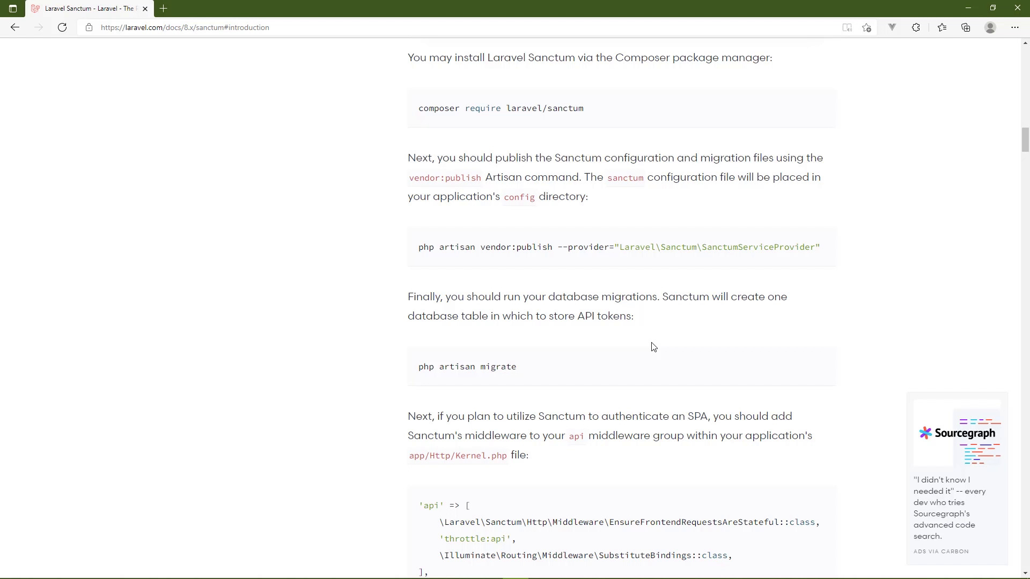Click the Forward navigation arrow
This screenshot has height=579, width=1030.
pyautogui.click(x=39, y=27)
